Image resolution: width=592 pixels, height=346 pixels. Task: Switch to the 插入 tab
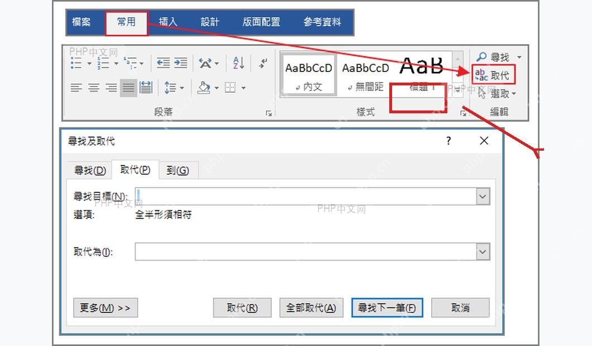click(168, 22)
